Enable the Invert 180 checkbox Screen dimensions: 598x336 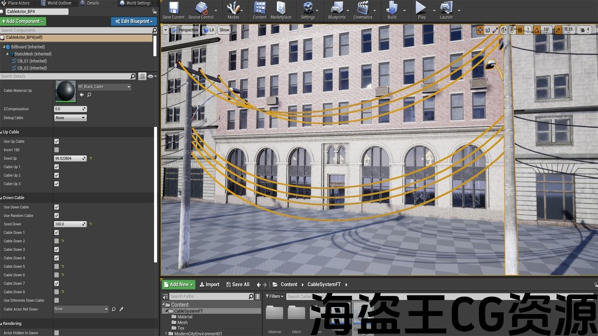(57, 150)
